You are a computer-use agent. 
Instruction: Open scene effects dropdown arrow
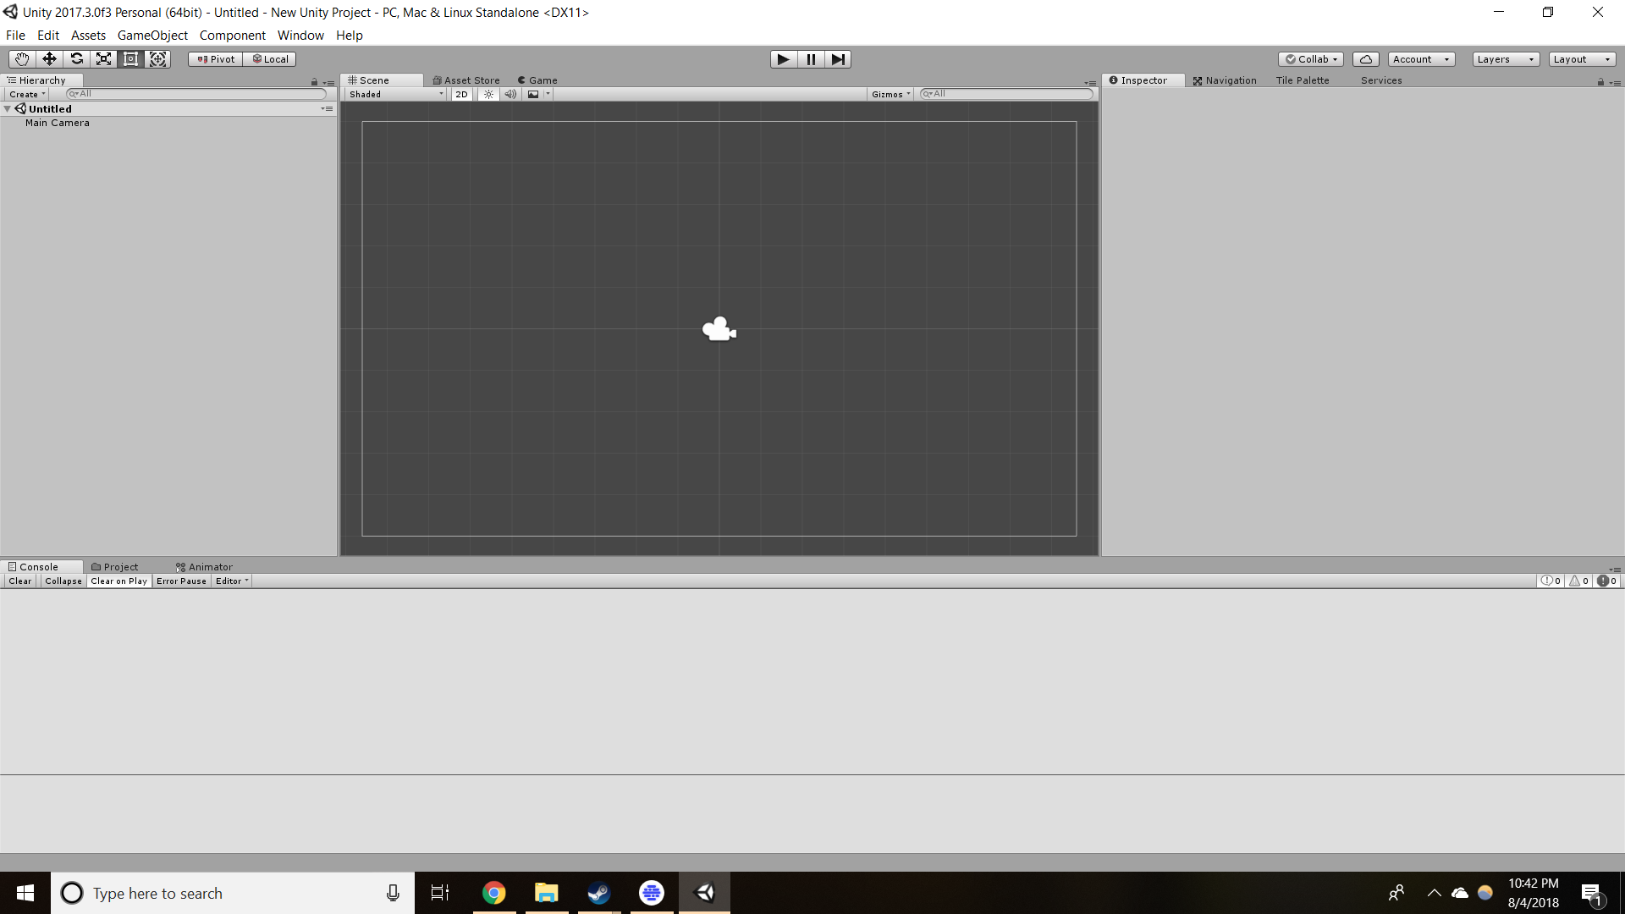[x=548, y=95]
